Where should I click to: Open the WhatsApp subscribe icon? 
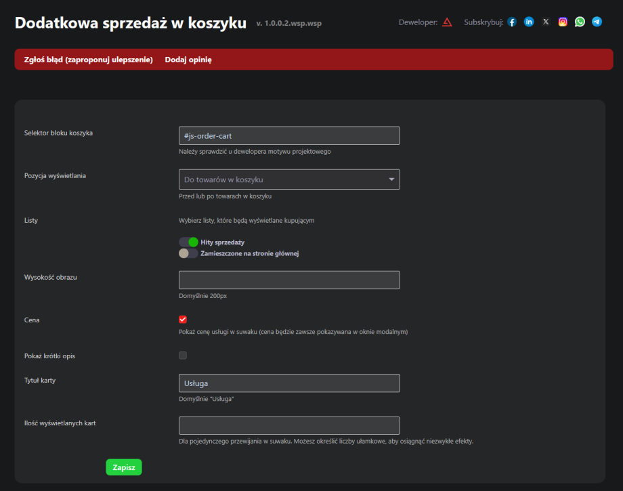580,22
